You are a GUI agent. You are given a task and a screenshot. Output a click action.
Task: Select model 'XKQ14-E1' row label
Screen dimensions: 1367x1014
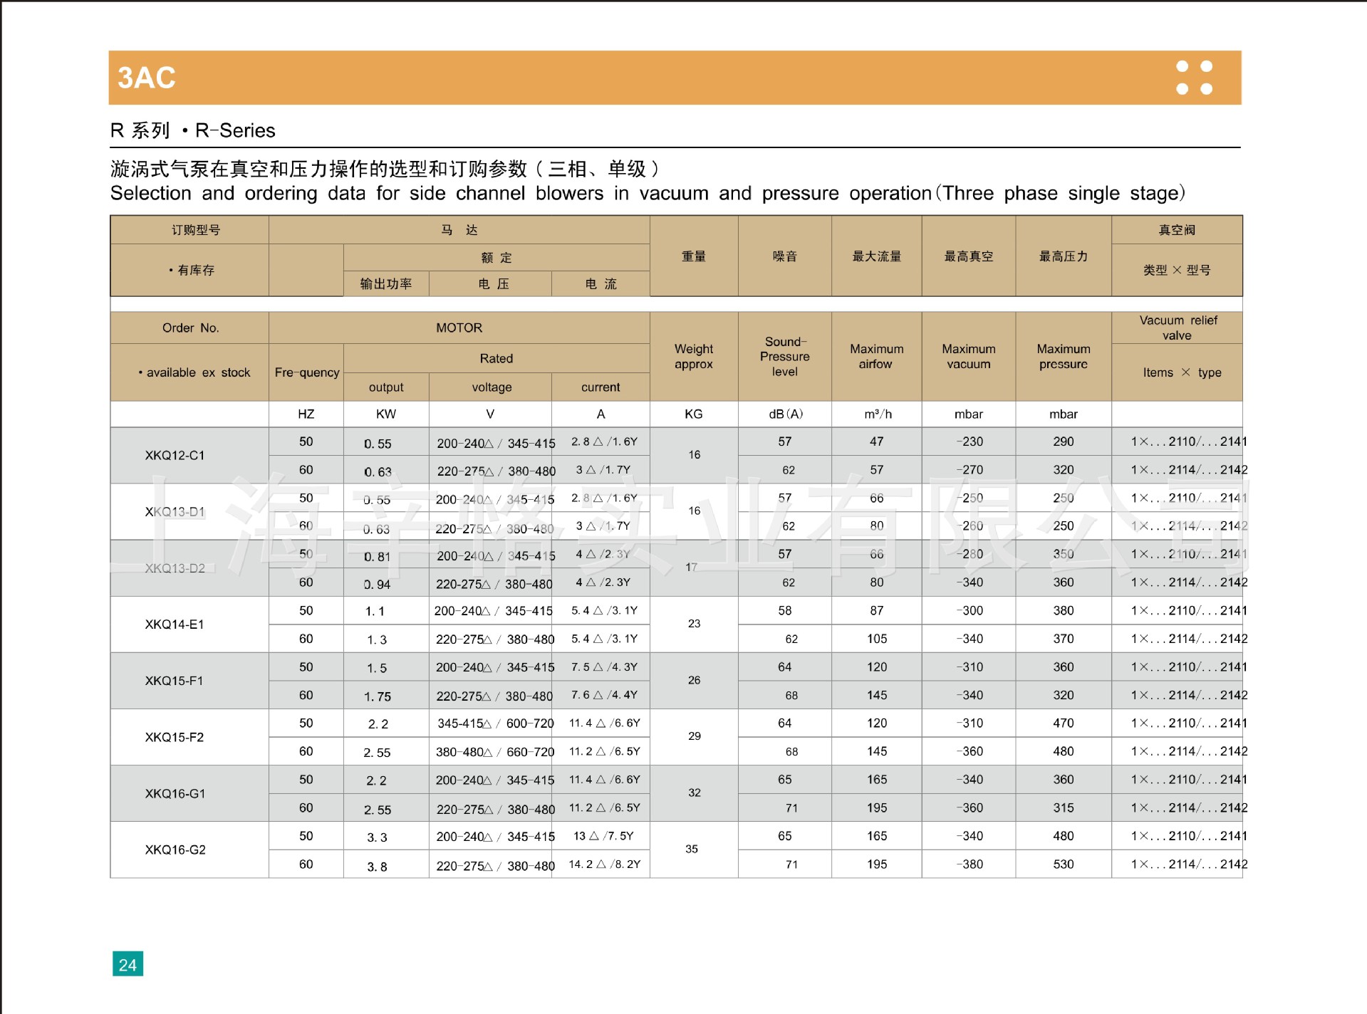(175, 624)
